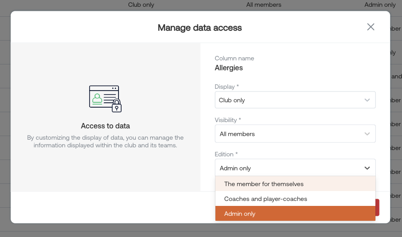Click the red button behind the dropdown list
Image resolution: width=402 pixels, height=237 pixels.
point(377,208)
